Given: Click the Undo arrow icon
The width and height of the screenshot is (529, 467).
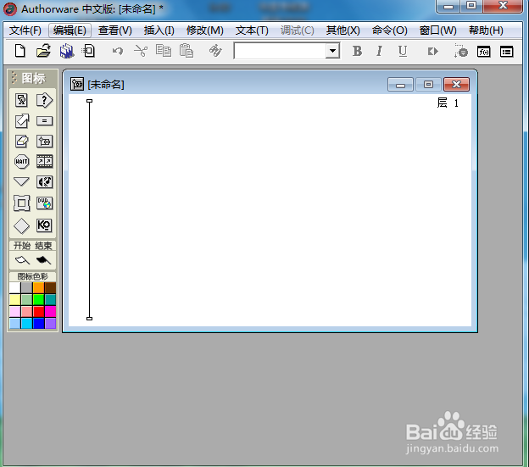Looking at the screenshot, I should point(117,51).
